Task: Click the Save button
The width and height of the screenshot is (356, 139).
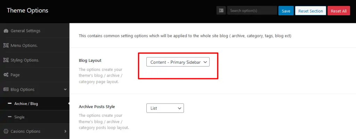Action: [286, 11]
